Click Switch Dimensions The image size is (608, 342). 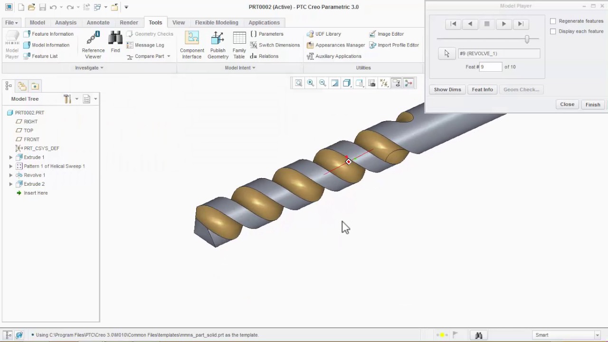[275, 45]
